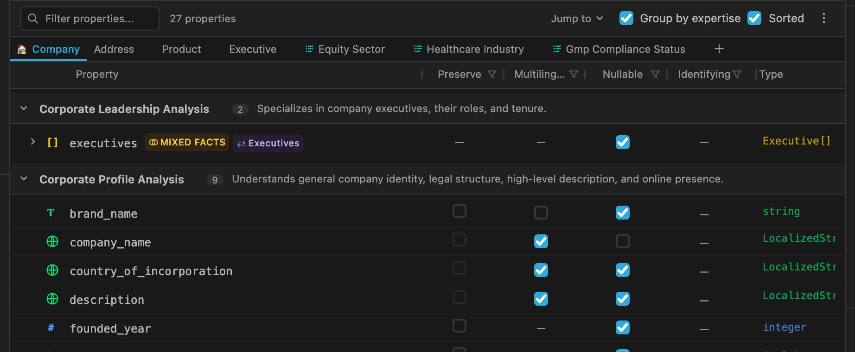Click the Multilingual column filter icon
855x352 pixels.
pos(574,75)
